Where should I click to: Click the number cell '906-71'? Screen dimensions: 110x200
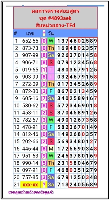pyautogui.click(x=30, y=62)
